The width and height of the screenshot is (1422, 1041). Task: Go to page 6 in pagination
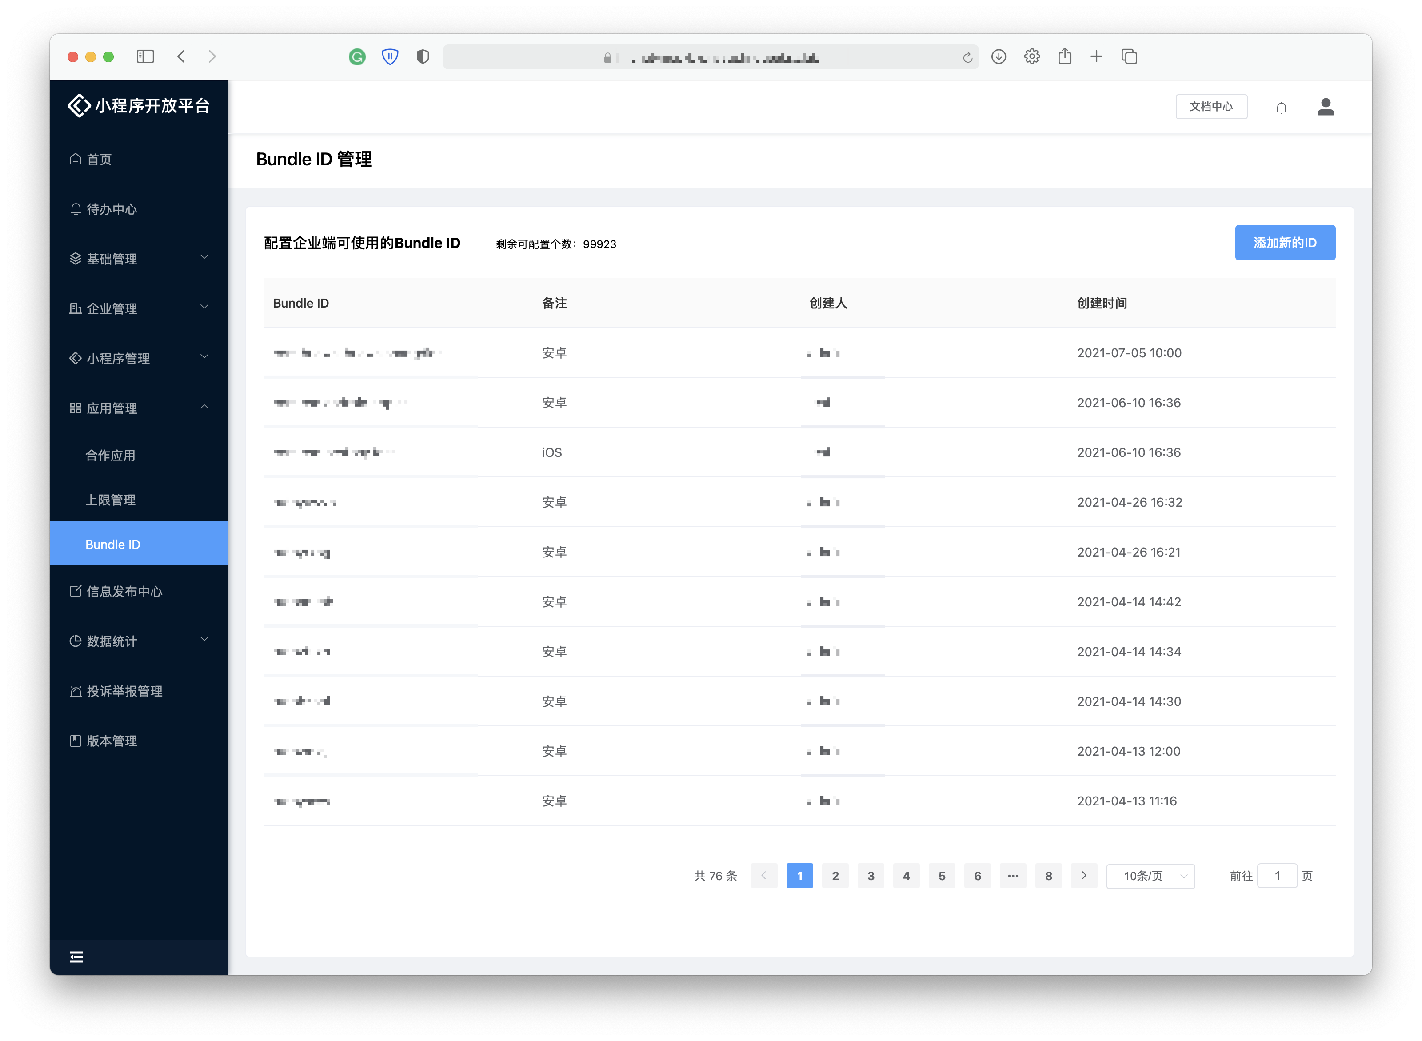click(977, 875)
